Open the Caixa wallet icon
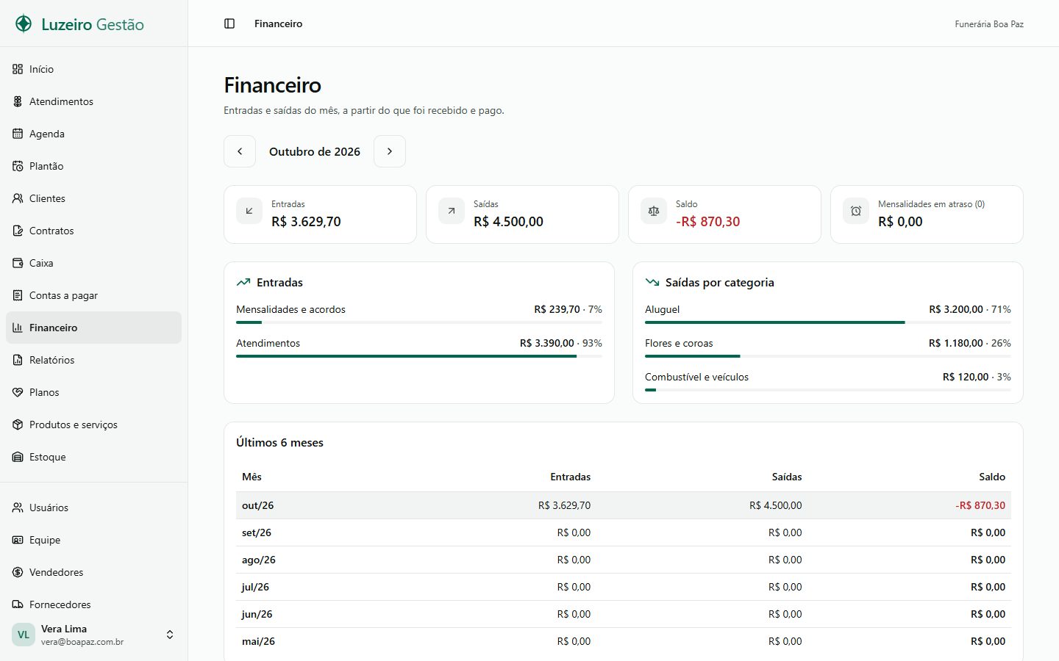 coord(18,263)
